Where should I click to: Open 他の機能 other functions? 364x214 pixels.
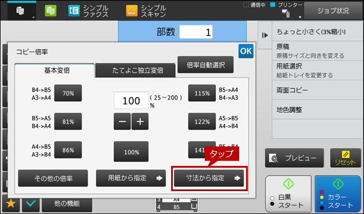coord(67,204)
